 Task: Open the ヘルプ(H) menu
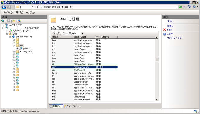[30, 12]
